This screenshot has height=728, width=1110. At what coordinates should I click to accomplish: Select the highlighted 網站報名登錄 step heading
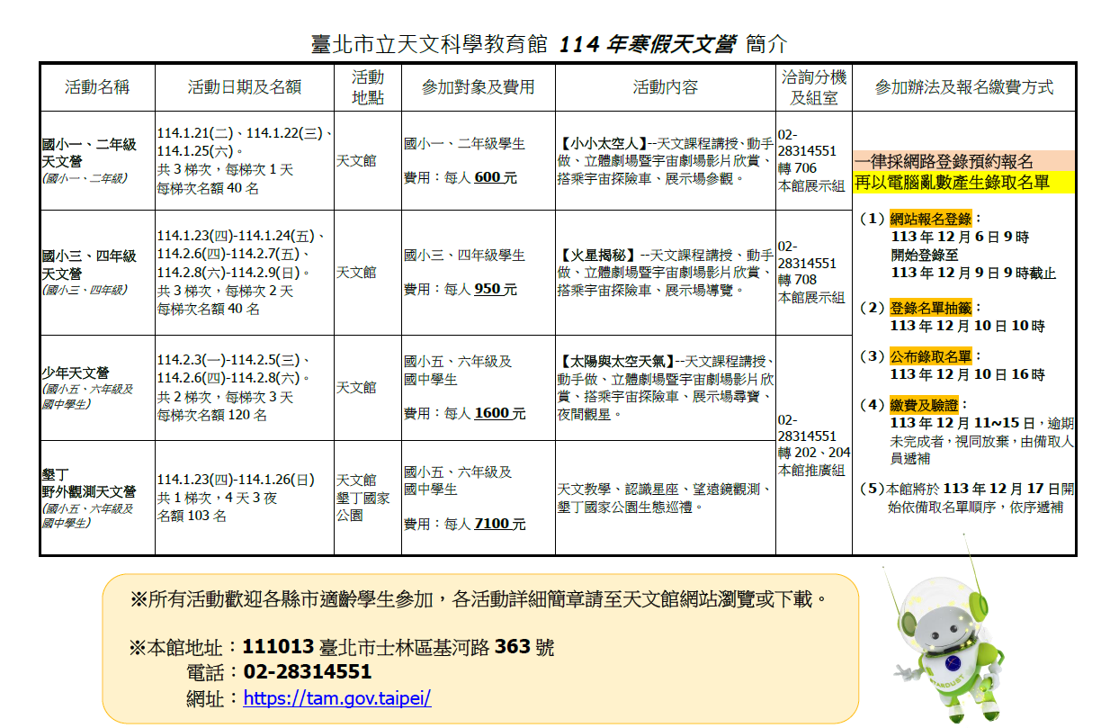click(x=930, y=219)
